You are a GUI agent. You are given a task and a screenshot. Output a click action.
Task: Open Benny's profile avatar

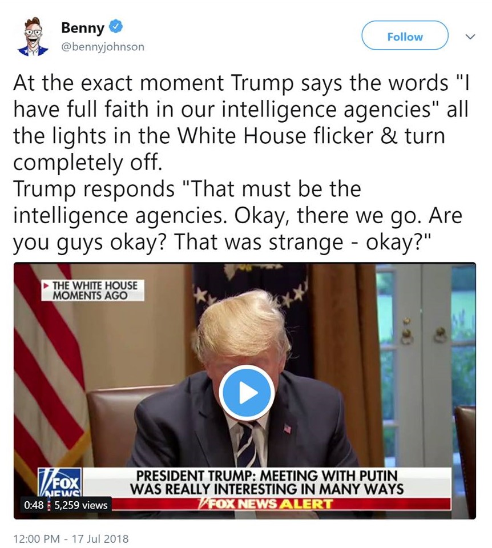tap(34, 37)
